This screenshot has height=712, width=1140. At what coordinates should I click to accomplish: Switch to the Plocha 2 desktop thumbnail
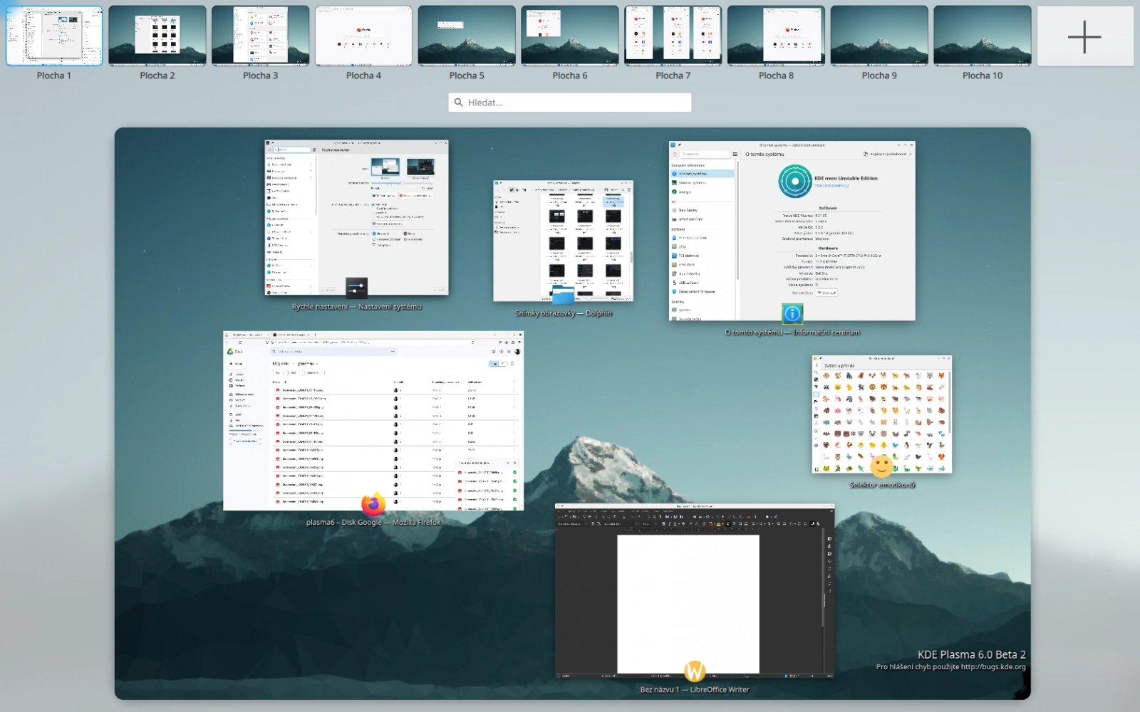pyautogui.click(x=157, y=36)
